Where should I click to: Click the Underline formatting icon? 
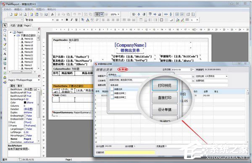[76, 20]
